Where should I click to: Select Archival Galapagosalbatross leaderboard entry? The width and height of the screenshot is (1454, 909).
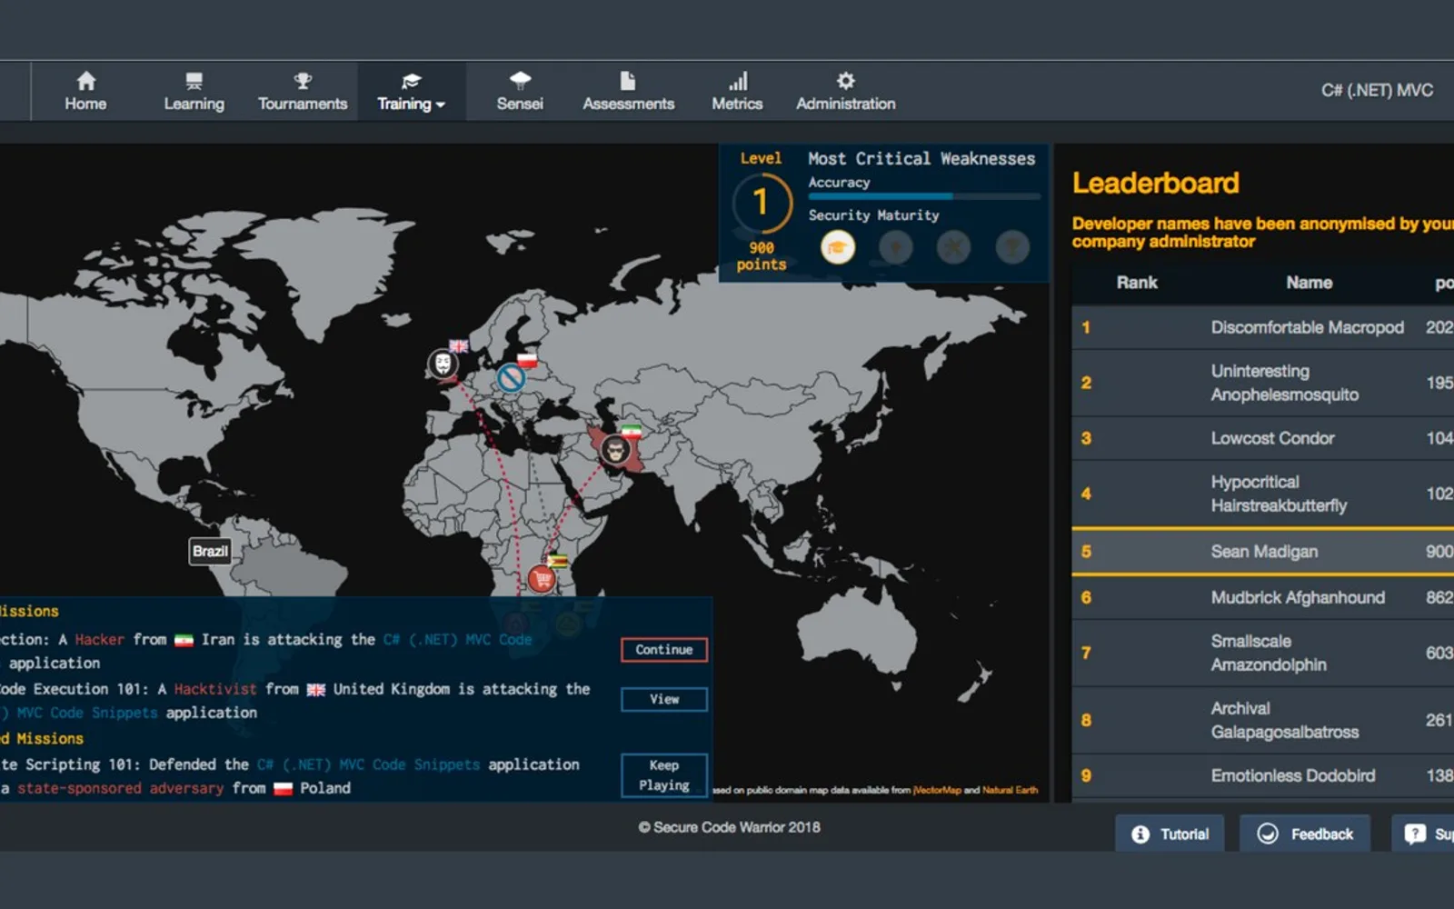pyautogui.click(x=1263, y=720)
